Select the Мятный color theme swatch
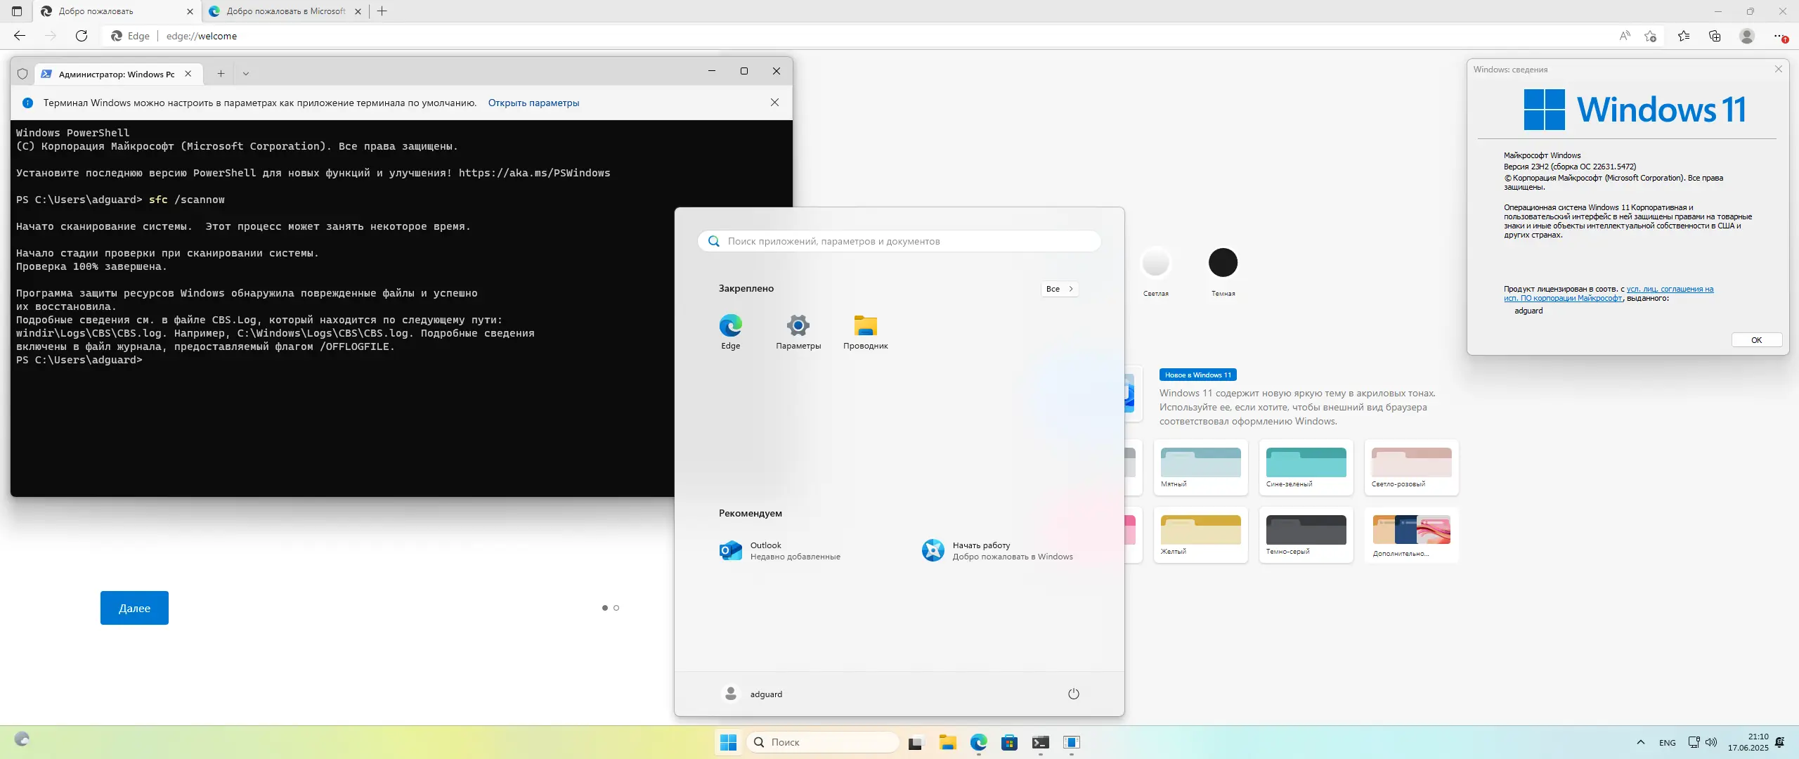This screenshot has width=1799, height=759. (1200, 466)
